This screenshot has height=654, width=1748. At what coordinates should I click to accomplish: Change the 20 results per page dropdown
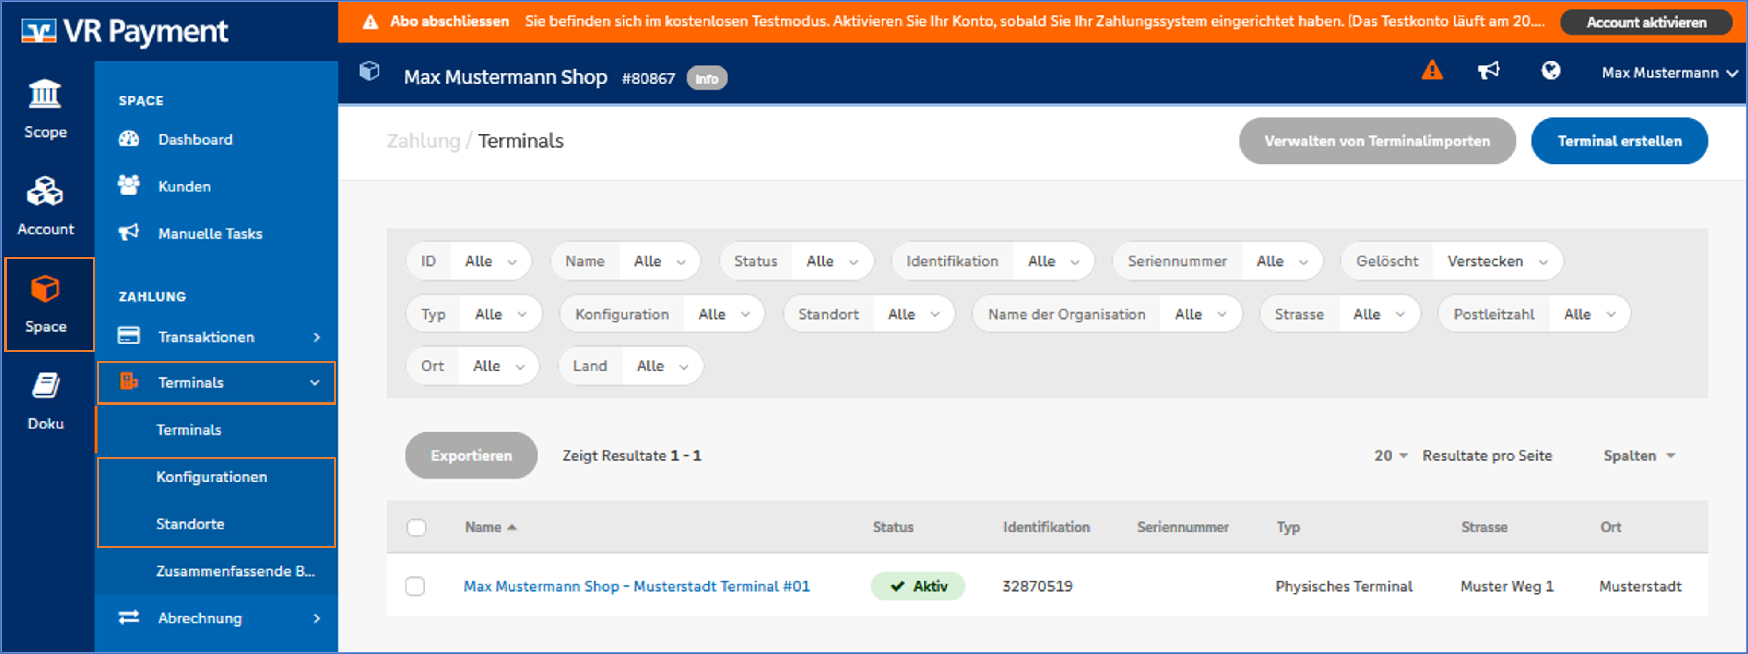pyautogui.click(x=1391, y=456)
